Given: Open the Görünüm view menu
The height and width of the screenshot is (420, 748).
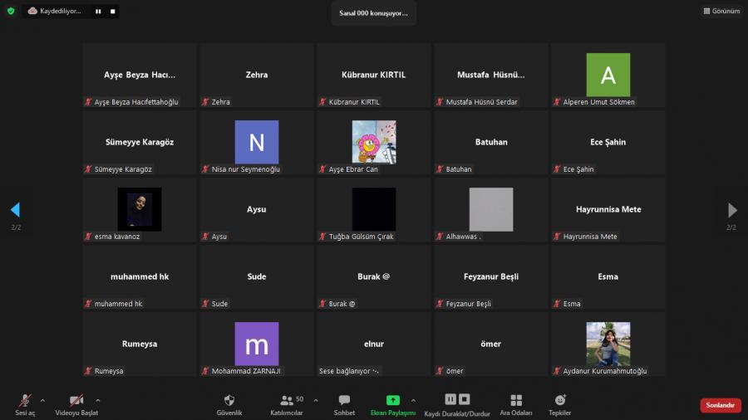Looking at the screenshot, I should [x=721, y=12].
